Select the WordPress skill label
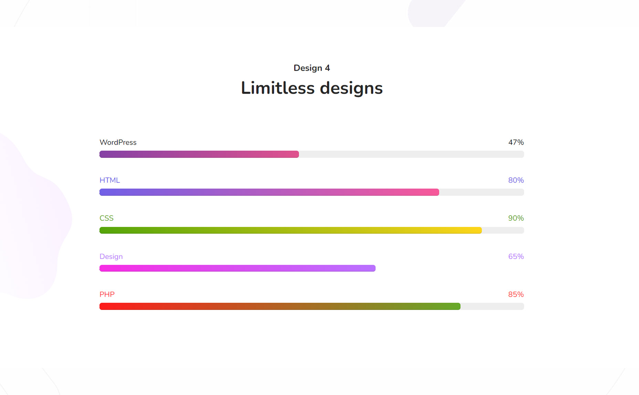639x395 pixels. pyautogui.click(x=118, y=142)
